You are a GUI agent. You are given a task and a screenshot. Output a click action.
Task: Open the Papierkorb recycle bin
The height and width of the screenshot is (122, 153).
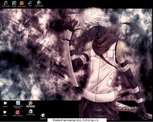(x=43, y=116)
